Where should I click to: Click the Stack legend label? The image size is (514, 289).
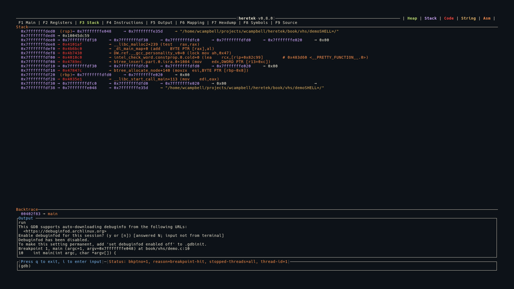coord(430,18)
